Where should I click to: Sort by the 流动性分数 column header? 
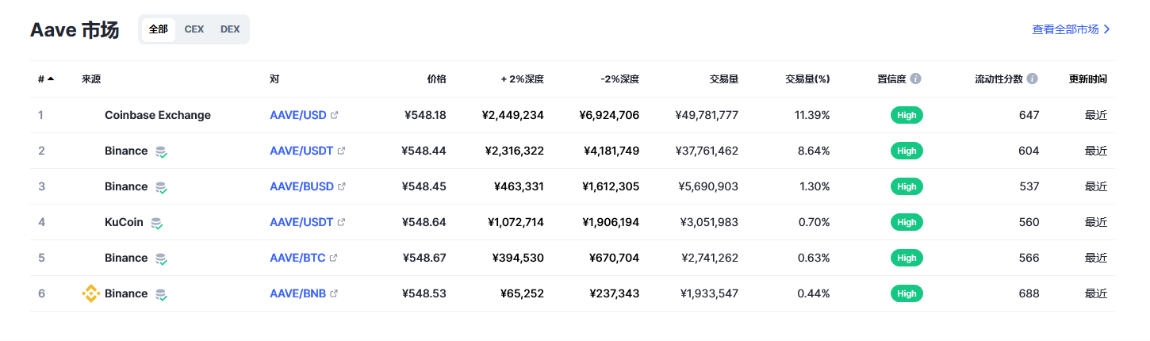point(999,79)
